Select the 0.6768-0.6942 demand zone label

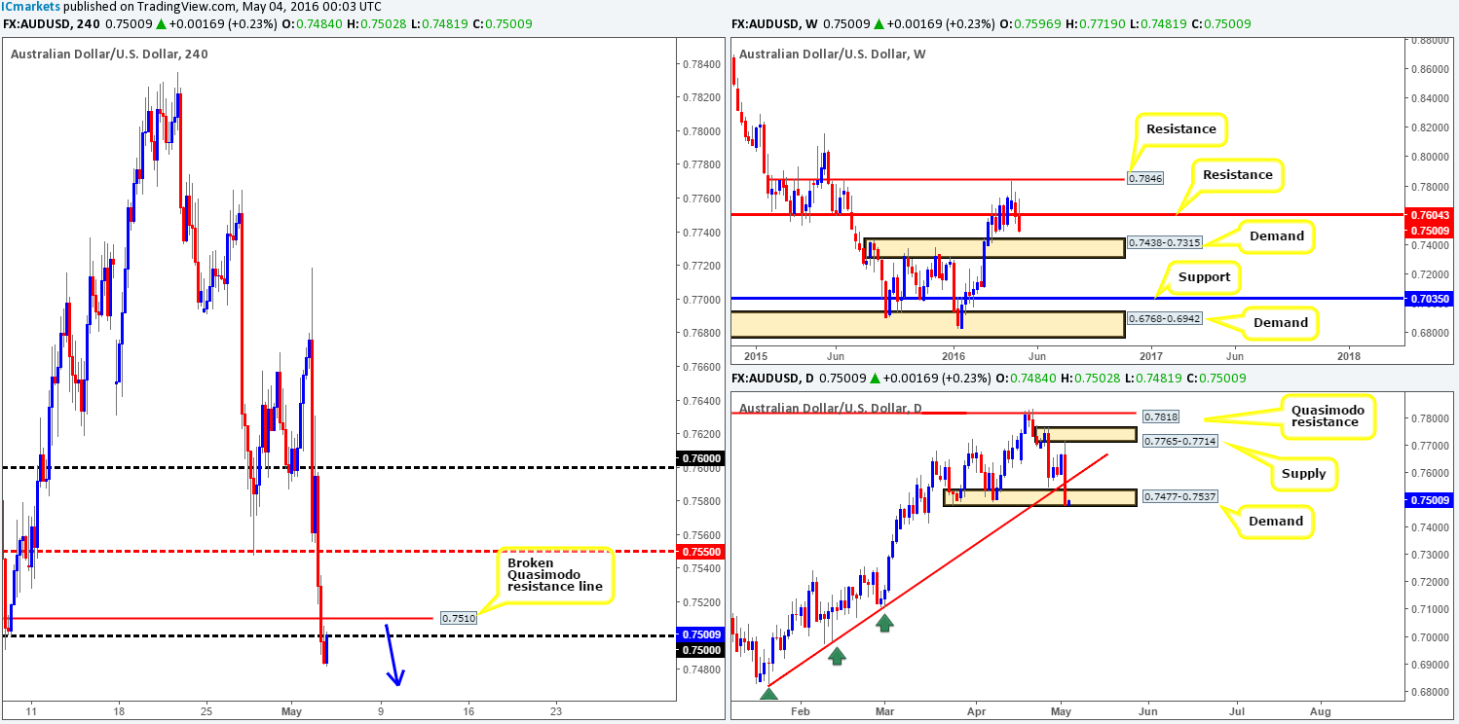1170,317
